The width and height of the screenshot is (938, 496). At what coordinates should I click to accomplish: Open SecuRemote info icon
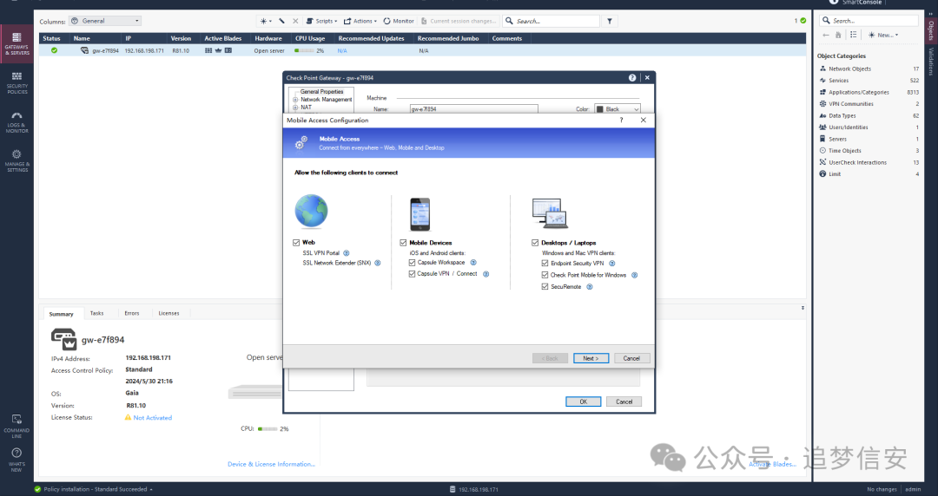tap(589, 287)
